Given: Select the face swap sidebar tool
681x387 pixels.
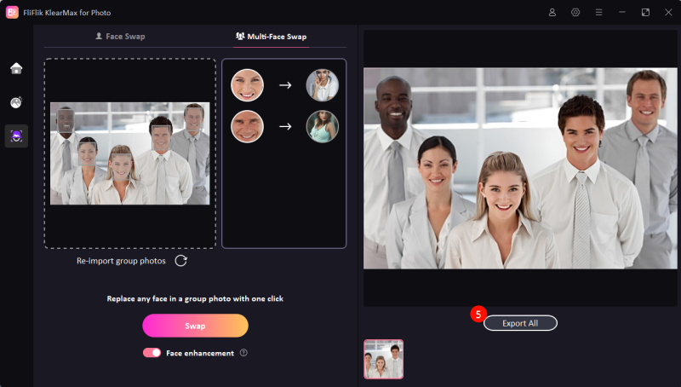Looking at the screenshot, I should [16, 136].
